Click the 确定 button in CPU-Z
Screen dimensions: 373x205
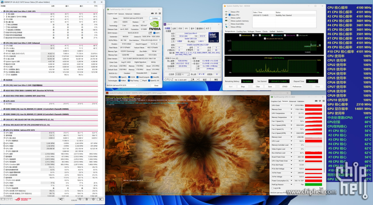[x=216, y=79]
